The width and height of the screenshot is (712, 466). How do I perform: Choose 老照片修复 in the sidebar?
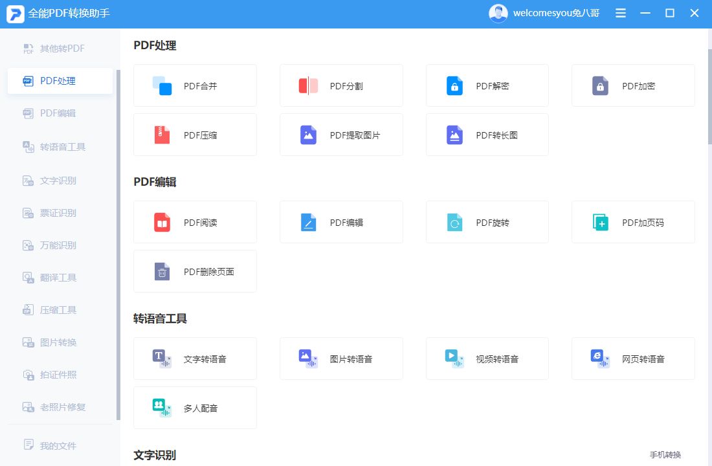point(60,407)
